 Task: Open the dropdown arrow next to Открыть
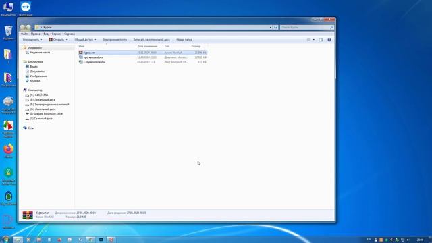point(67,40)
